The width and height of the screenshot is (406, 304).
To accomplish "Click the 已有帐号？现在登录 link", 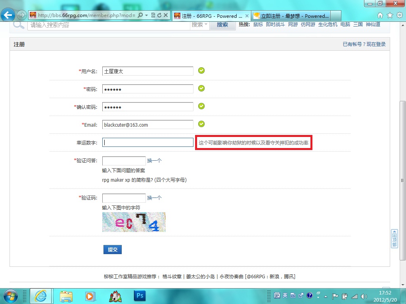I will tap(364, 44).
